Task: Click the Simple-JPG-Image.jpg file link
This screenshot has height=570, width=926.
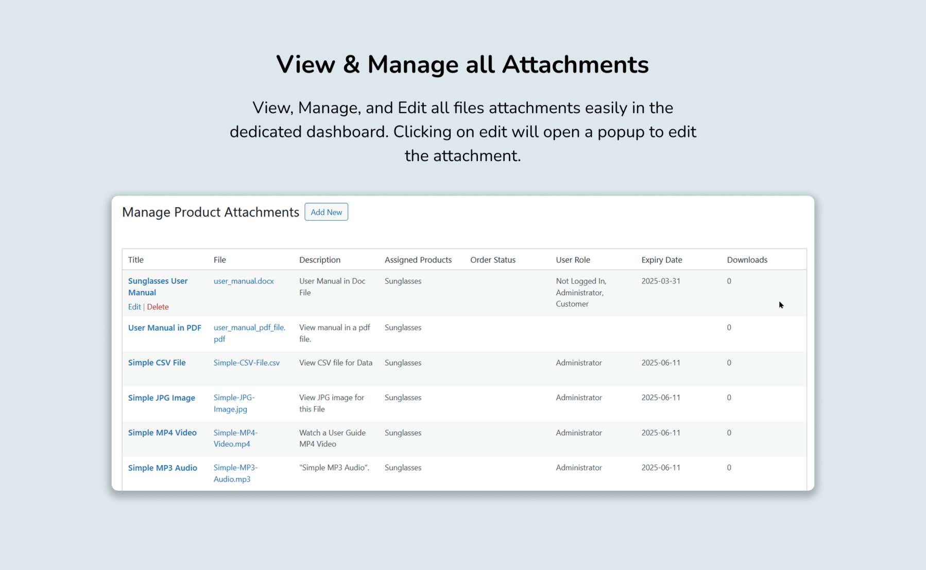Action: pos(234,403)
